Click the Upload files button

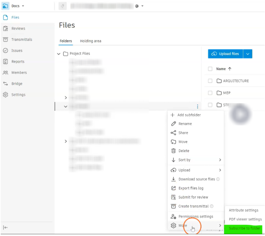click(225, 54)
